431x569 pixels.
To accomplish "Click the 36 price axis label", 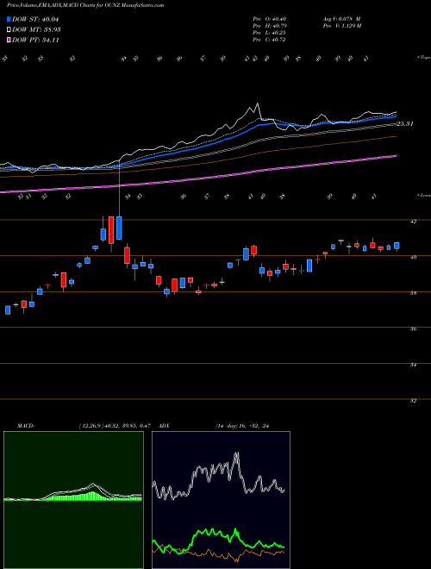I will tap(414, 329).
